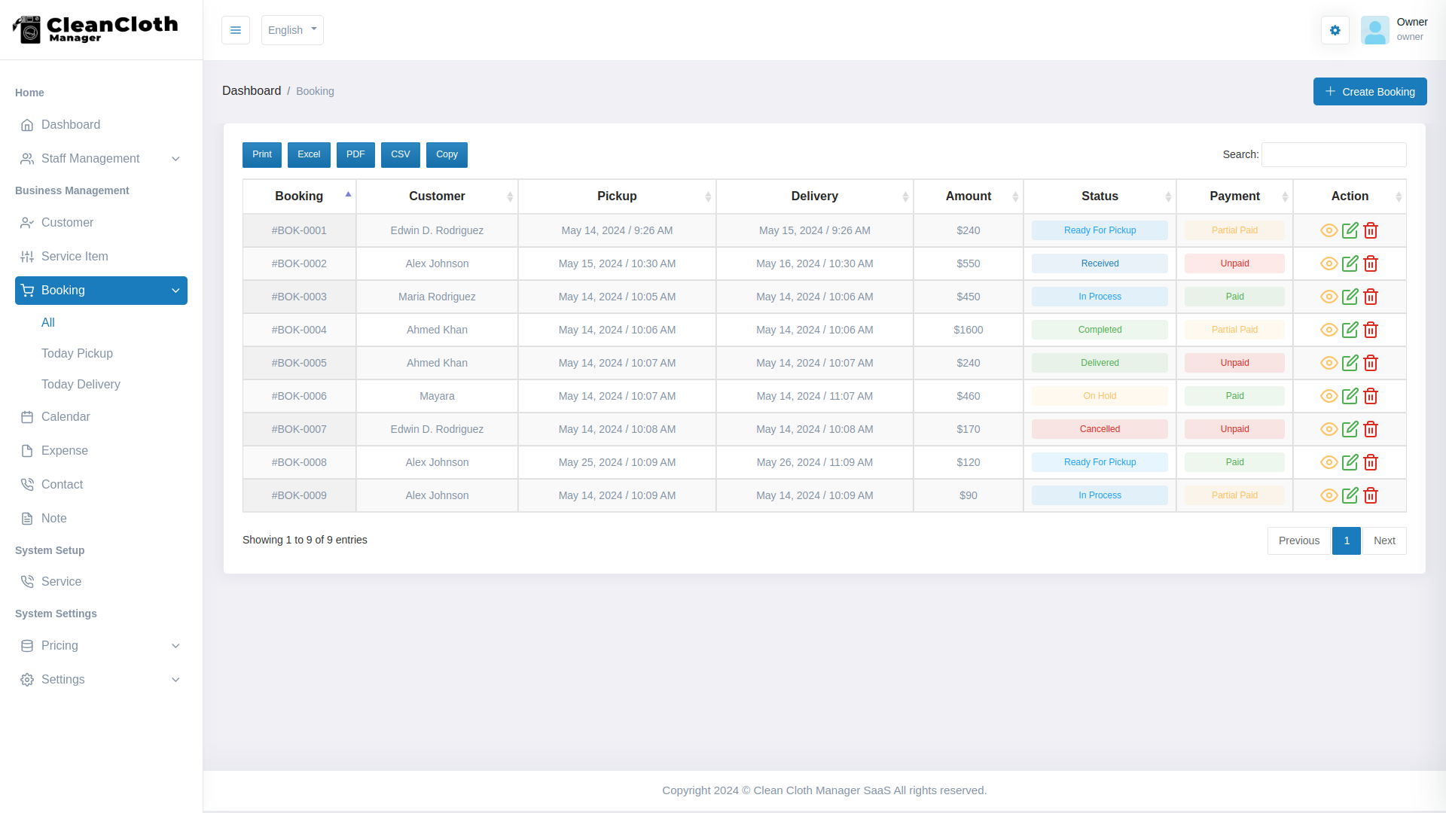The height and width of the screenshot is (813, 1446).
Task: Click the edit icon for booking #BOK-0003
Action: coord(1350,297)
